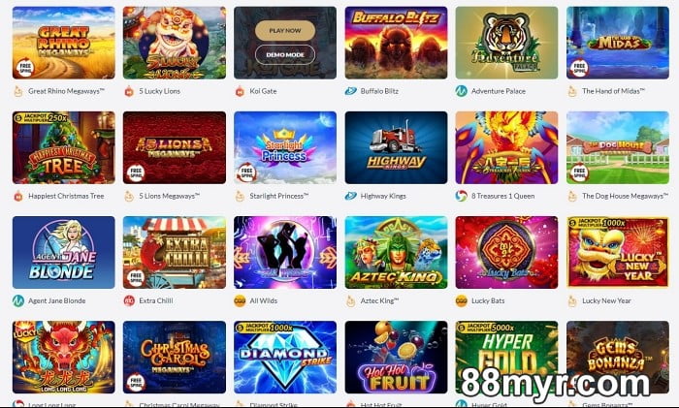Open the Aztec King game thumbnail
Image resolution: width=679 pixels, height=408 pixels.
click(x=396, y=252)
